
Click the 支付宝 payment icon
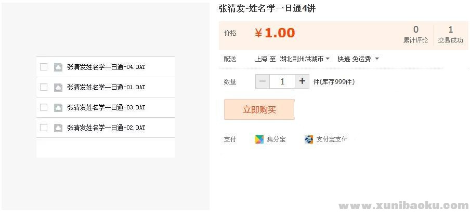[x=309, y=139]
